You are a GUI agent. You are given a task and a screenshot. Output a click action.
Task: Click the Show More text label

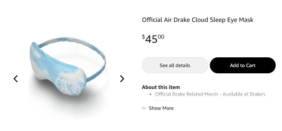coord(161,108)
